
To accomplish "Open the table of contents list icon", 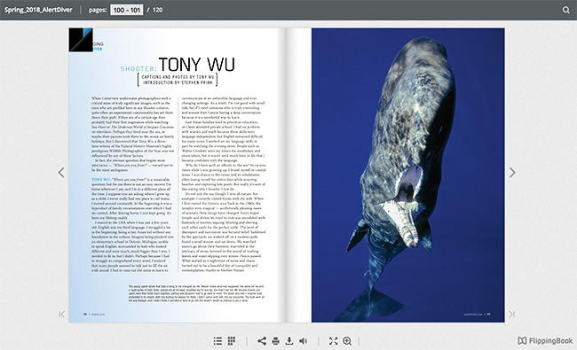I will (x=217, y=341).
